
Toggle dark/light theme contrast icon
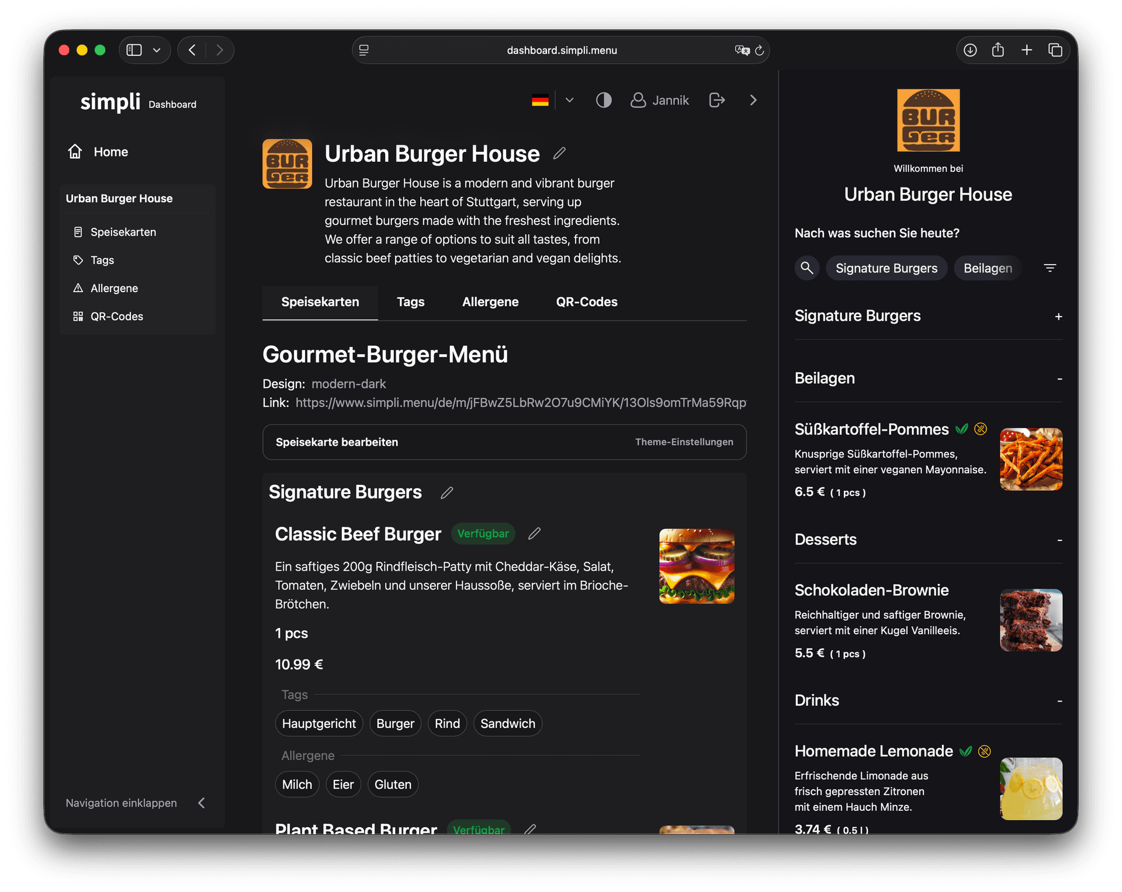(604, 100)
